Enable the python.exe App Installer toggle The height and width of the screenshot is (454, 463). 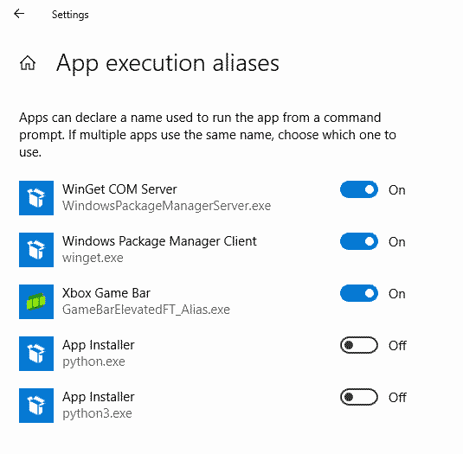tap(359, 345)
